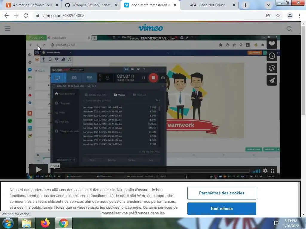Seek along the video progress bar
306x229 pixels.
(x=152, y=171)
